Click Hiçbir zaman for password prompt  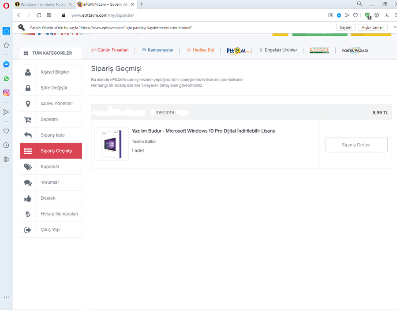coord(372,27)
